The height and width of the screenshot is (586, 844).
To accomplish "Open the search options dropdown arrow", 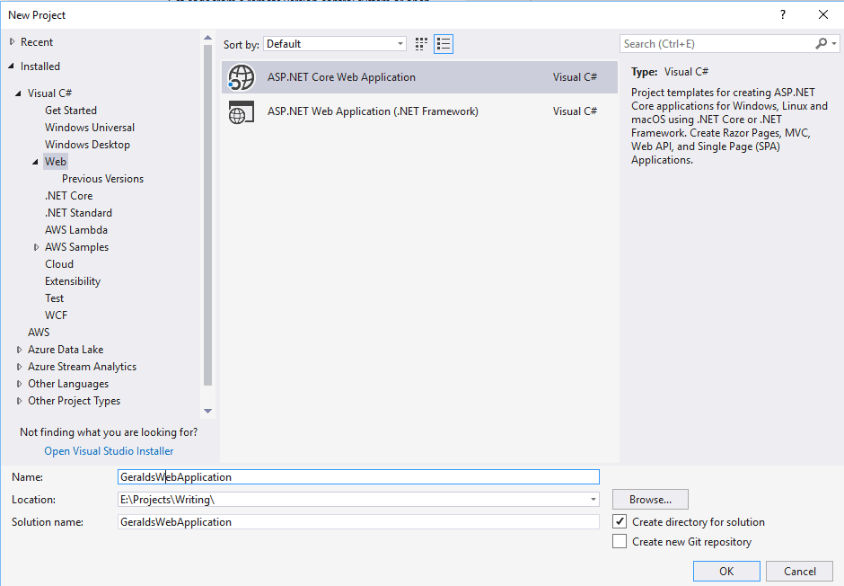I will [834, 44].
